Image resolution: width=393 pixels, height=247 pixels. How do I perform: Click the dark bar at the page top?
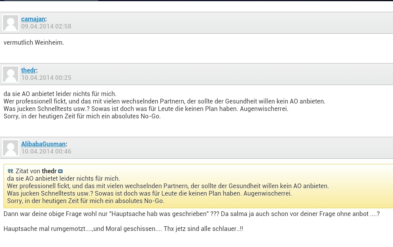pos(235,0)
